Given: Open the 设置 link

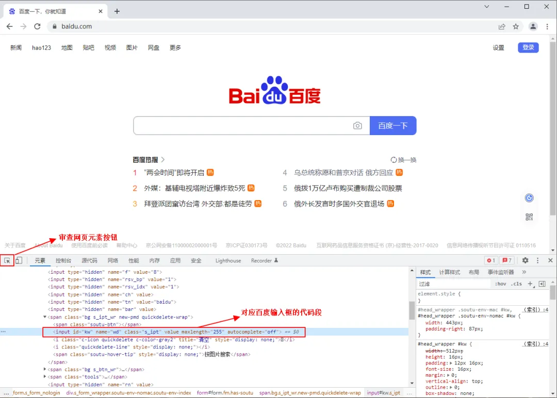Looking at the screenshot, I should 498,48.
